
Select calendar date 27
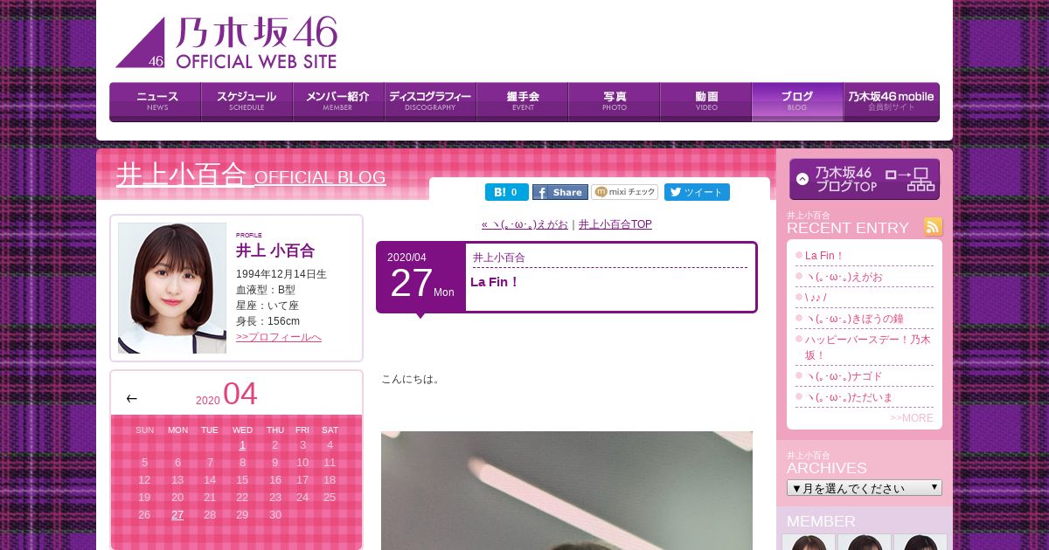177,515
